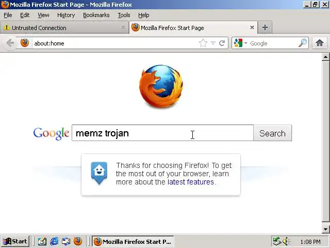This screenshot has width=330, height=248.
Task: Click the Firefox icon in the title bar
Action: 5,5
